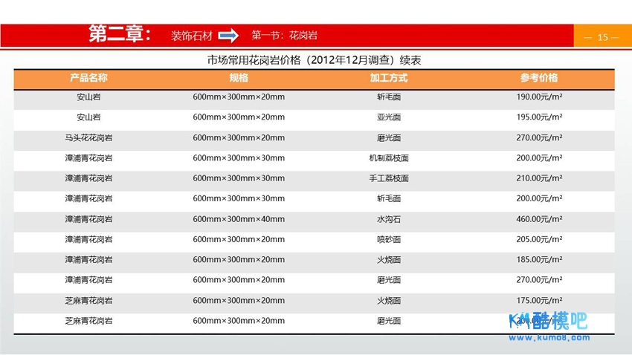Click the table title 市场常用花岗岩价格
The width and height of the screenshot is (632, 355).
click(314, 60)
